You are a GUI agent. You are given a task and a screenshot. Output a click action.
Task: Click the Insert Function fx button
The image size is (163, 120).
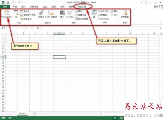pyautogui.click(x=38, y=28)
